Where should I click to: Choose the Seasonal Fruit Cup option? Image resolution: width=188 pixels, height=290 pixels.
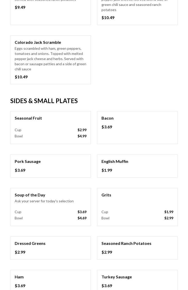click(18, 130)
